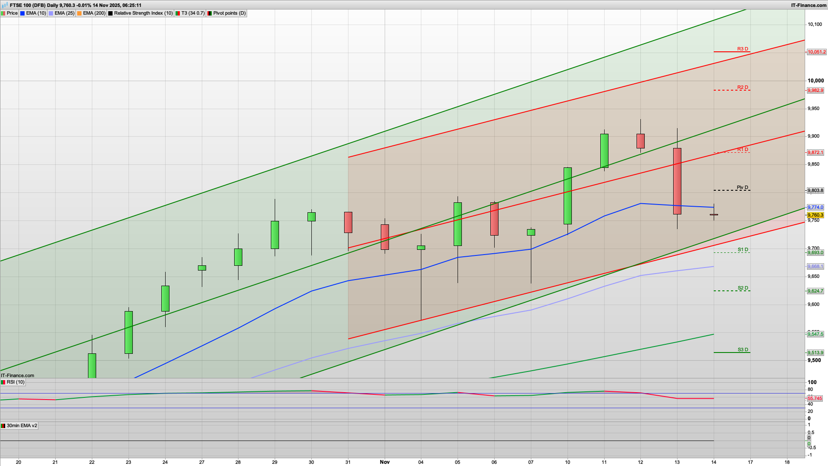Viewport: 828px width, 466px height.
Task: Click the candlestick logo icon in the top-left corner
Action: (4, 5)
